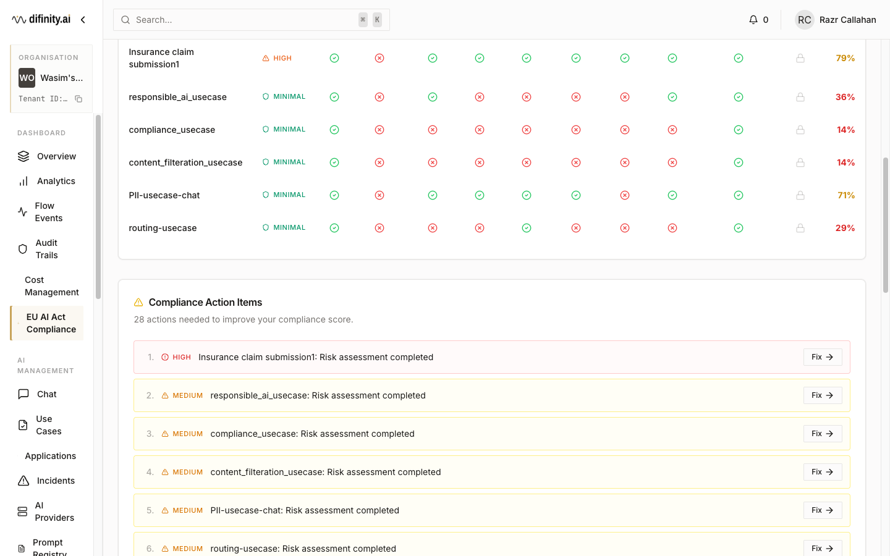
Task: Click the 29% score for routing-usecase
Action: (x=845, y=228)
